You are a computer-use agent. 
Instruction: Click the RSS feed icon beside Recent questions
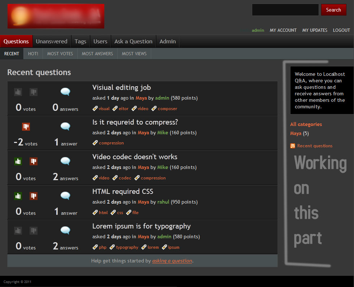click(293, 146)
